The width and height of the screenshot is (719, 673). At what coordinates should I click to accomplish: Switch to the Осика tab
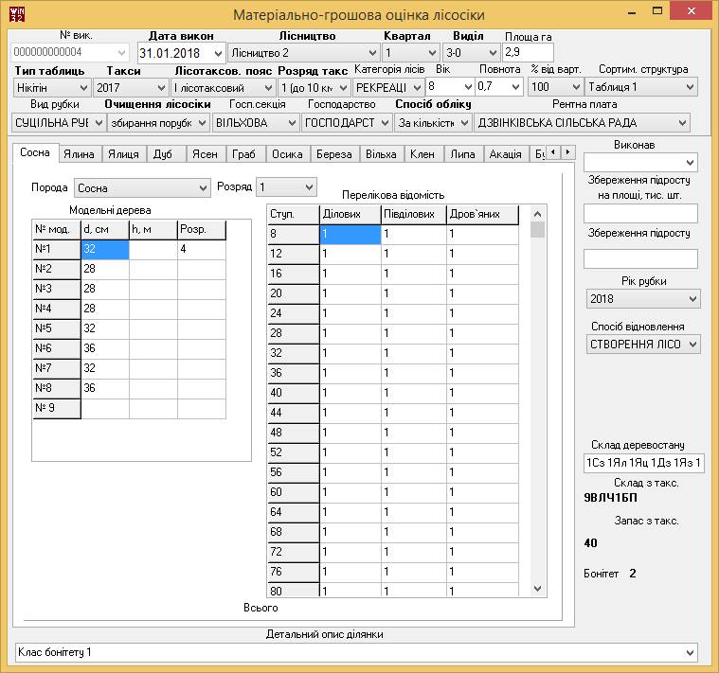point(288,154)
